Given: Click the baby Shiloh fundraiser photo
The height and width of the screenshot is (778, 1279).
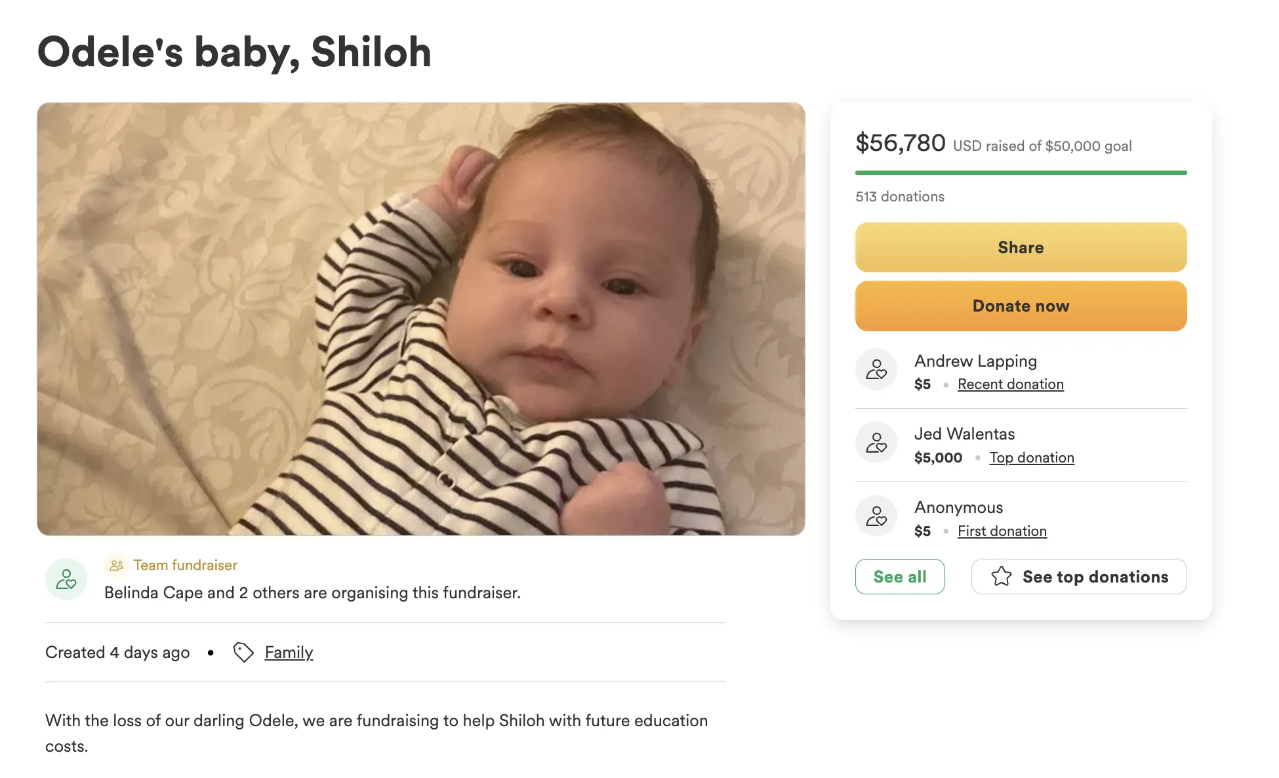Looking at the screenshot, I should tap(420, 319).
